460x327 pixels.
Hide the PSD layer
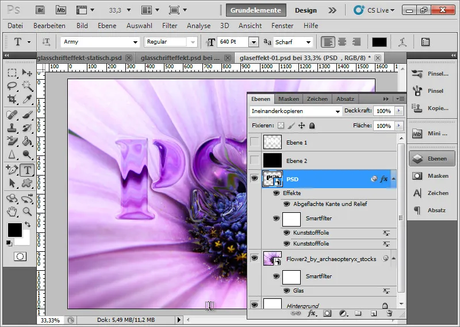[255, 178]
